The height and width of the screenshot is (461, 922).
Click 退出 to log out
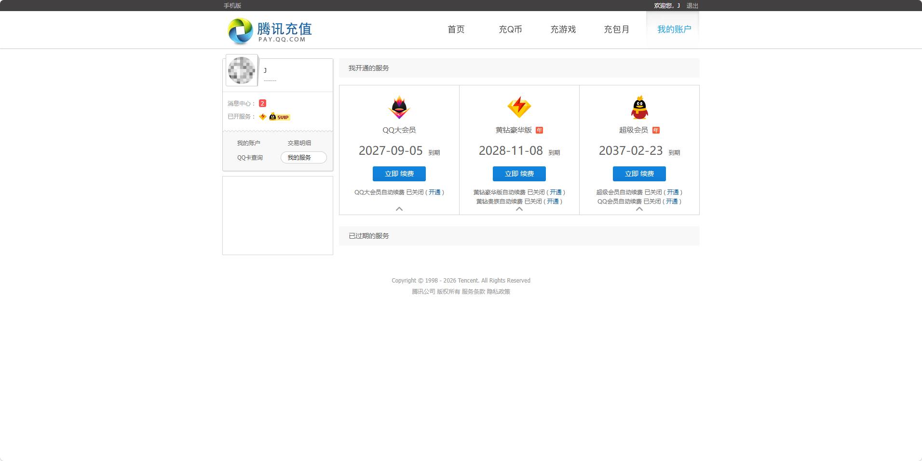point(692,6)
